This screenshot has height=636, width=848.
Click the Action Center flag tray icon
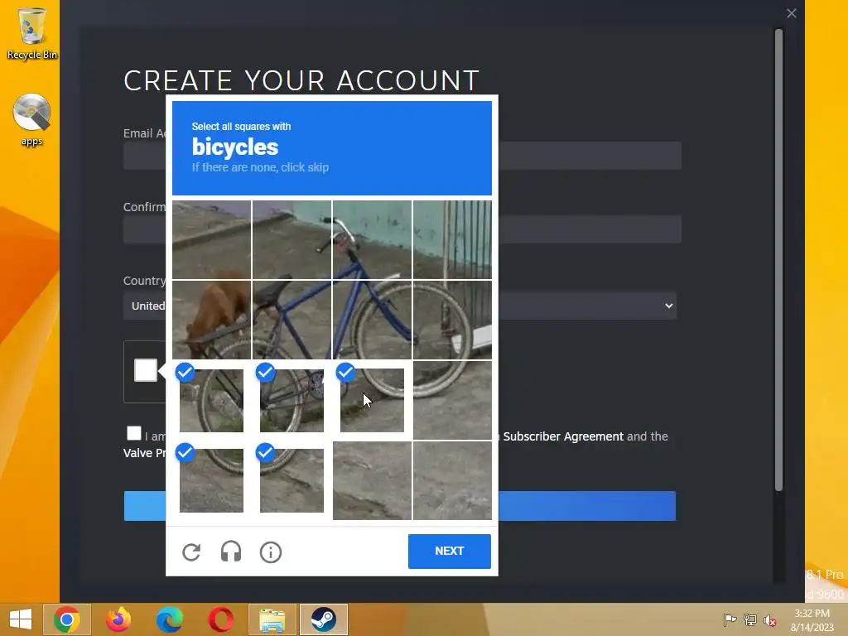point(730,619)
